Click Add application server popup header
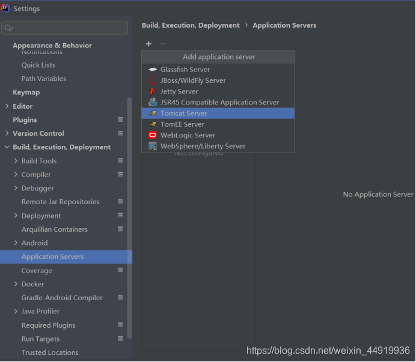The image size is (416, 362). click(219, 56)
